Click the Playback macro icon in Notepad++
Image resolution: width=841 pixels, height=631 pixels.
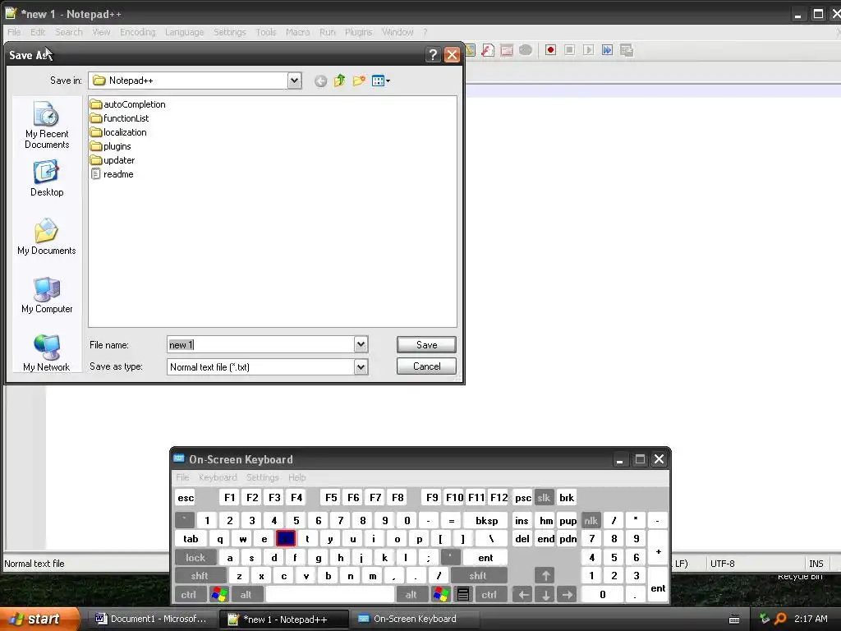(588, 50)
